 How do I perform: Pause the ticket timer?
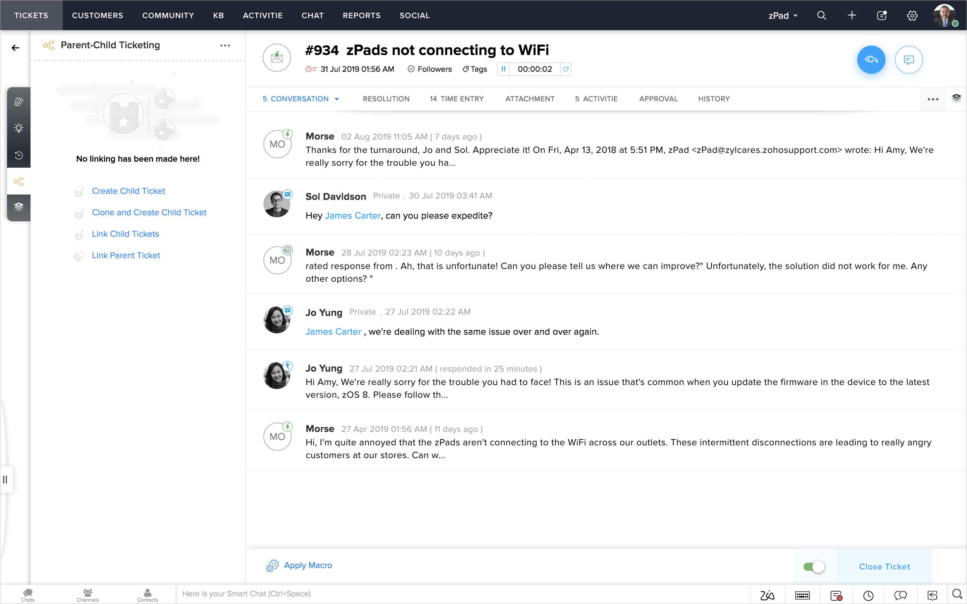pos(503,69)
